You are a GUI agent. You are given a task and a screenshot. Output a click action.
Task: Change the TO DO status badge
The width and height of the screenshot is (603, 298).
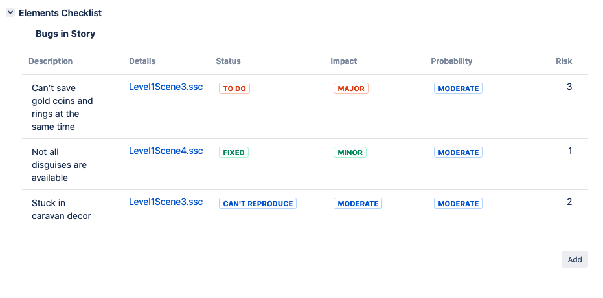click(x=234, y=89)
